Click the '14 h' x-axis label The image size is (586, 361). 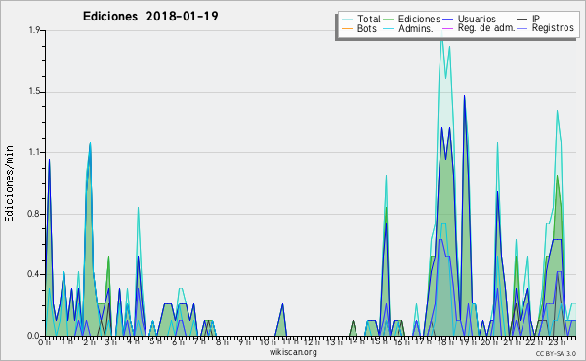pyautogui.click(x=356, y=342)
